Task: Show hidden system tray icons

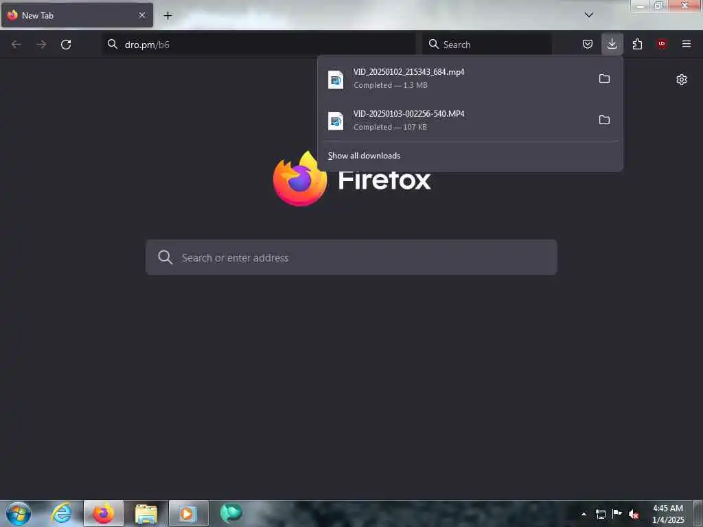Action: [x=584, y=514]
